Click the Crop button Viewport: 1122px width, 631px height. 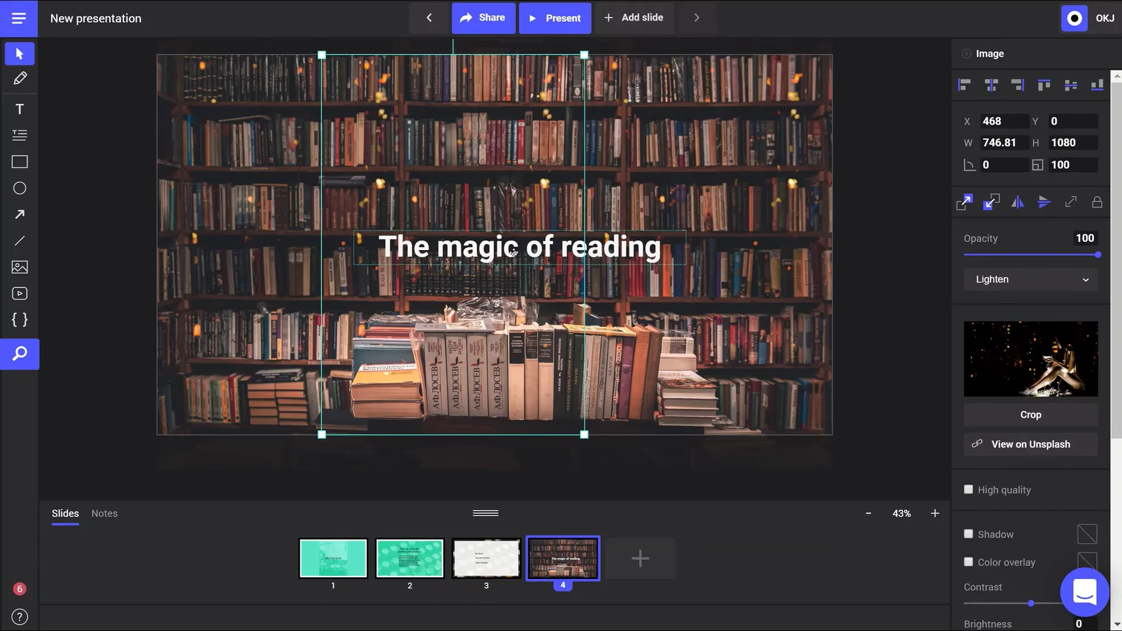[x=1030, y=414]
